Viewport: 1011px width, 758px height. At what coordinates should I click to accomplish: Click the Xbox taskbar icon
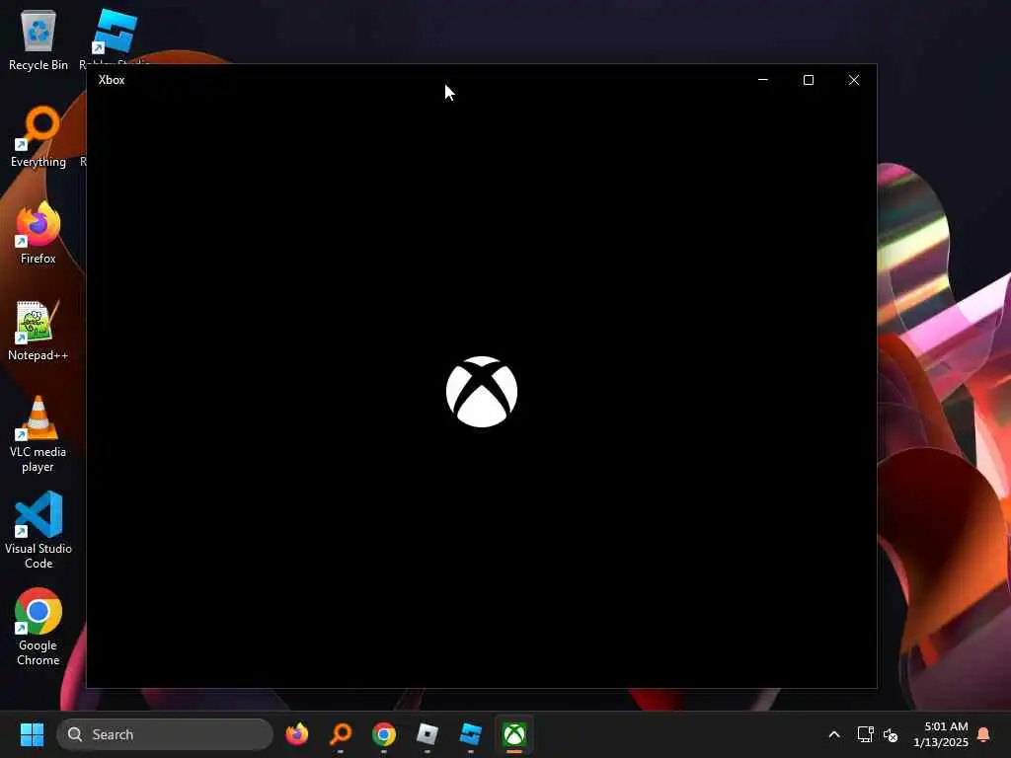point(513,734)
